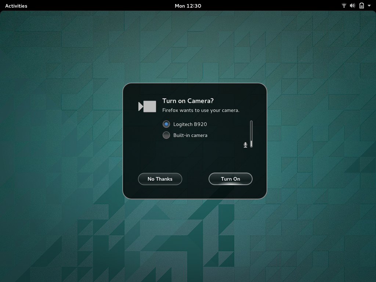376x282 pixels.
Task: Open the Mon 12:30 clock menu
Action: (188, 6)
